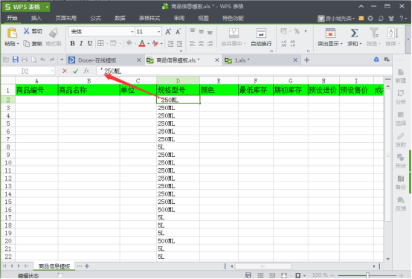The height and width of the screenshot is (279, 412).
Task: Click the Format Painter brush icon
Action: pos(54,33)
